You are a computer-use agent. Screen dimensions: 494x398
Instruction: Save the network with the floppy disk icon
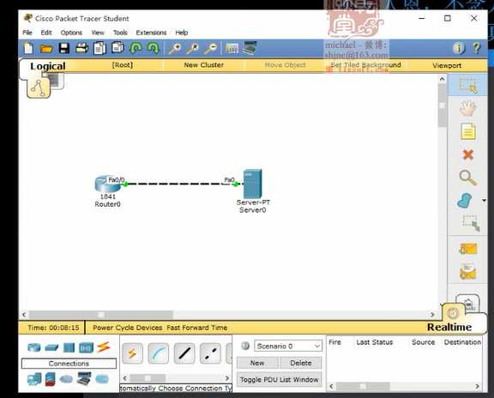pos(64,49)
